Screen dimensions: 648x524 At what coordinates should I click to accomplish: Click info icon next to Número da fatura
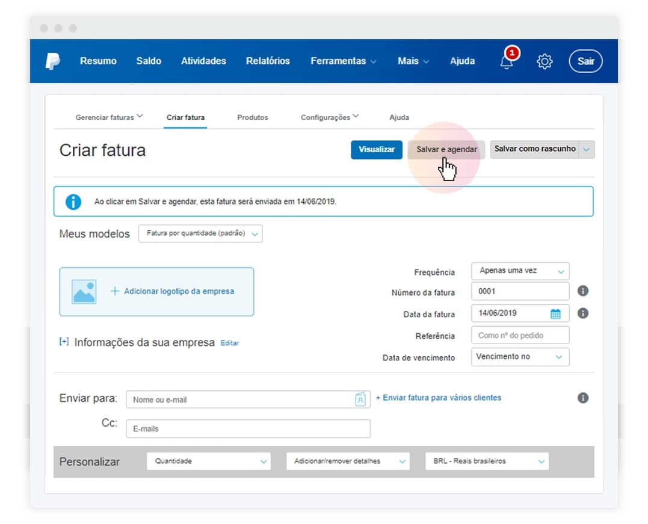pyautogui.click(x=582, y=291)
